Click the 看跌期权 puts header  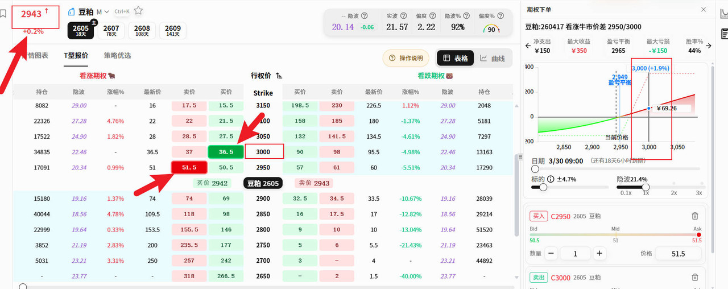[435, 76]
